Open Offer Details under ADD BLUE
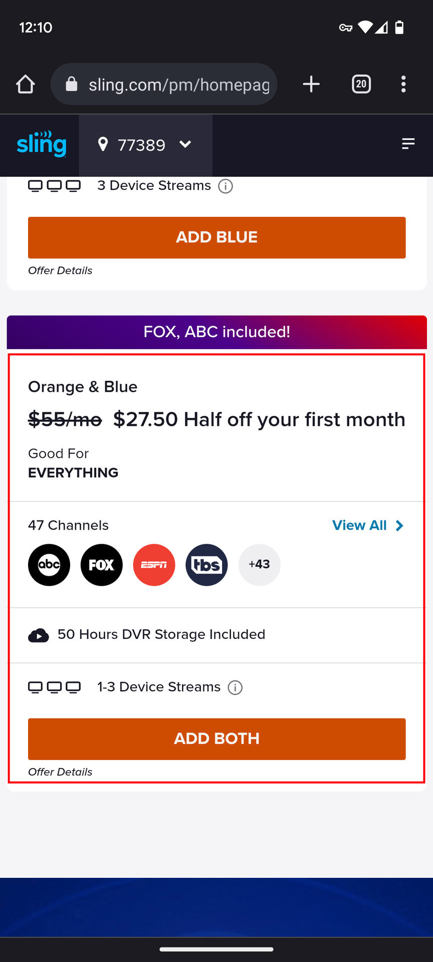 coord(60,271)
